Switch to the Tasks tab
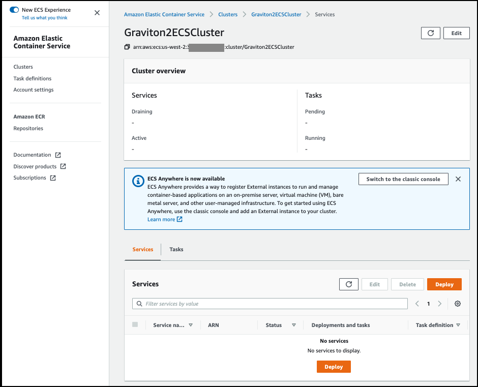Image resolution: width=478 pixels, height=387 pixels. coord(176,250)
